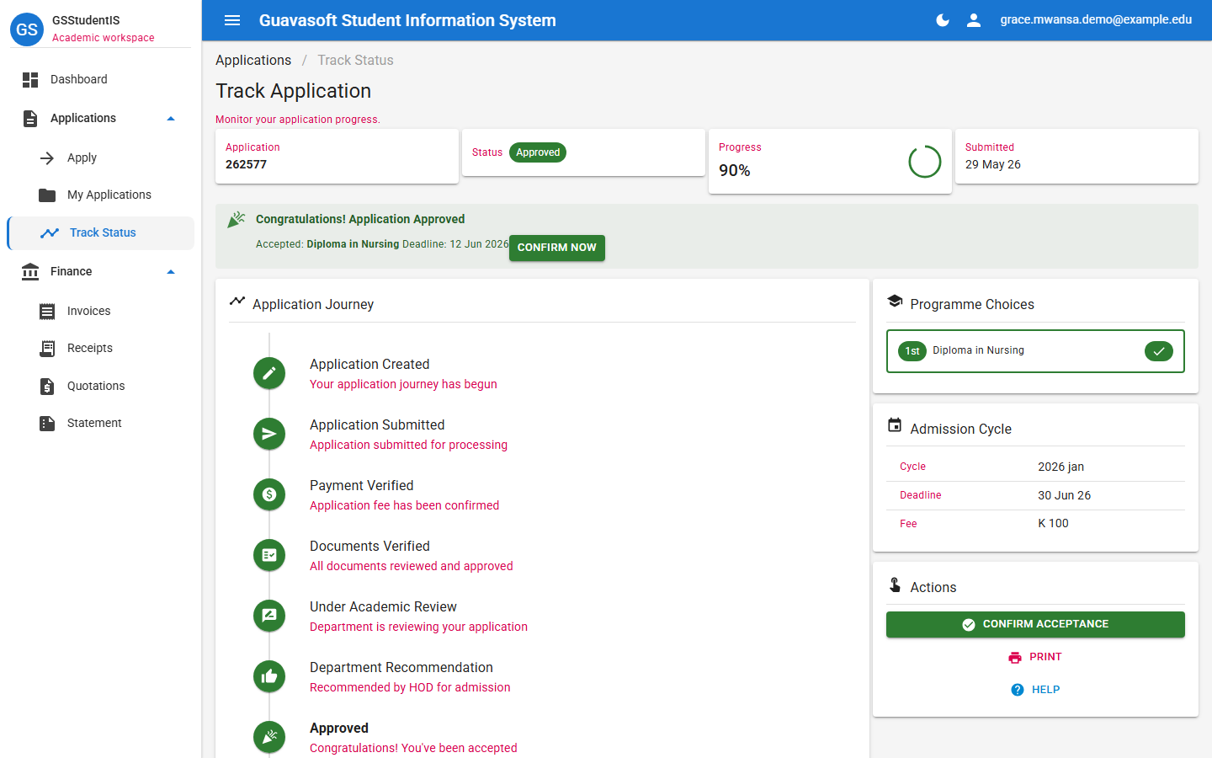This screenshot has height=758, width=1212.
Task: Click the Documents Verified checklist icon
Action: 269,555
